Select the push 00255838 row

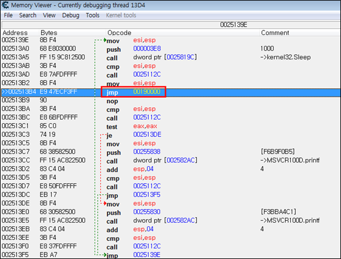(171, 152)
